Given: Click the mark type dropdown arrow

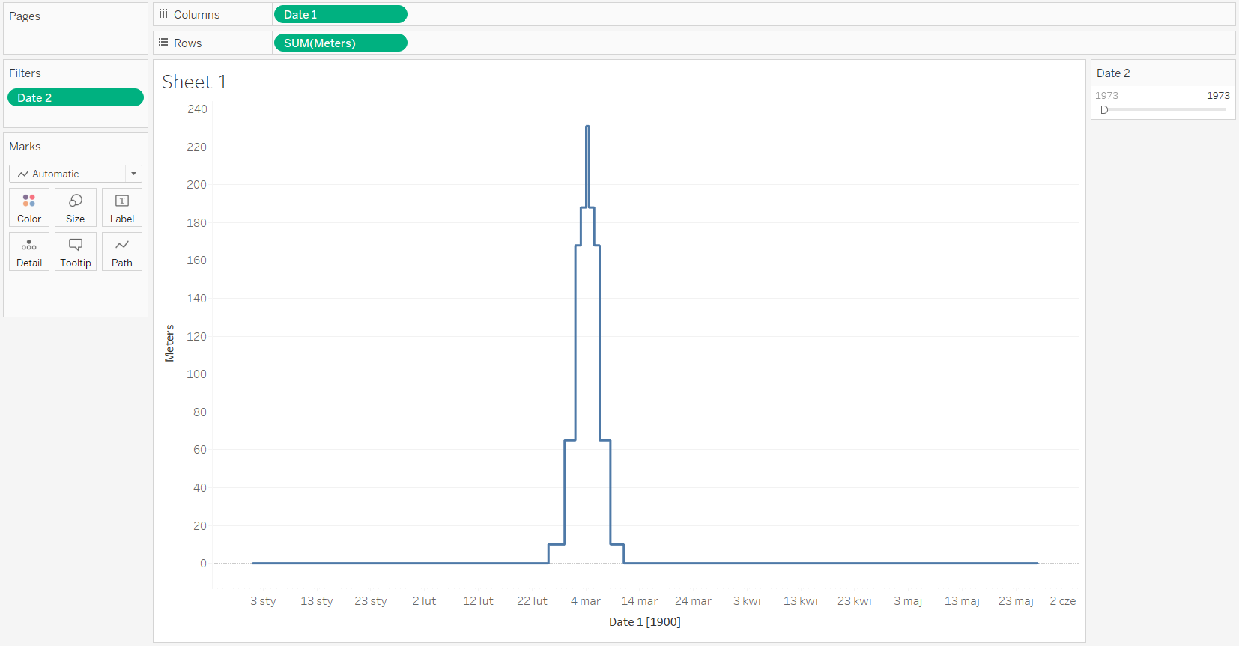Looking at the screenshot, I should click(x=133, y=174).
